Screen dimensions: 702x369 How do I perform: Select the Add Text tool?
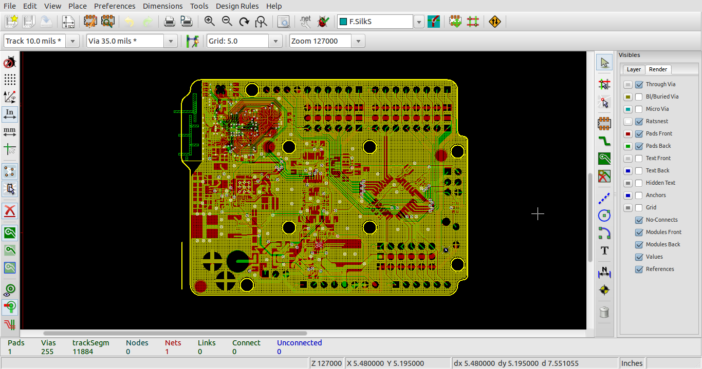click(x=604, y=251)
